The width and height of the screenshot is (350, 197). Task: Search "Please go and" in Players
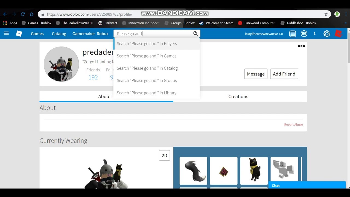pyautogui.click(x=157, y=44)
